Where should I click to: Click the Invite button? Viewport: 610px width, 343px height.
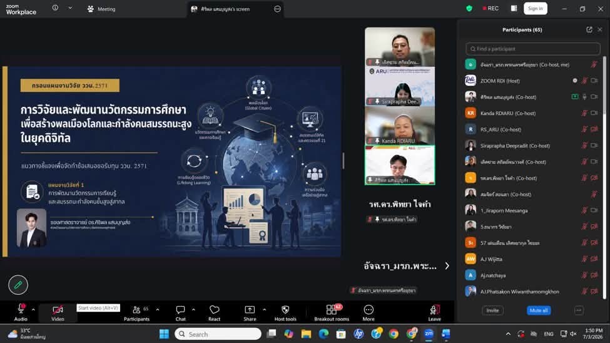coord(492,310)
